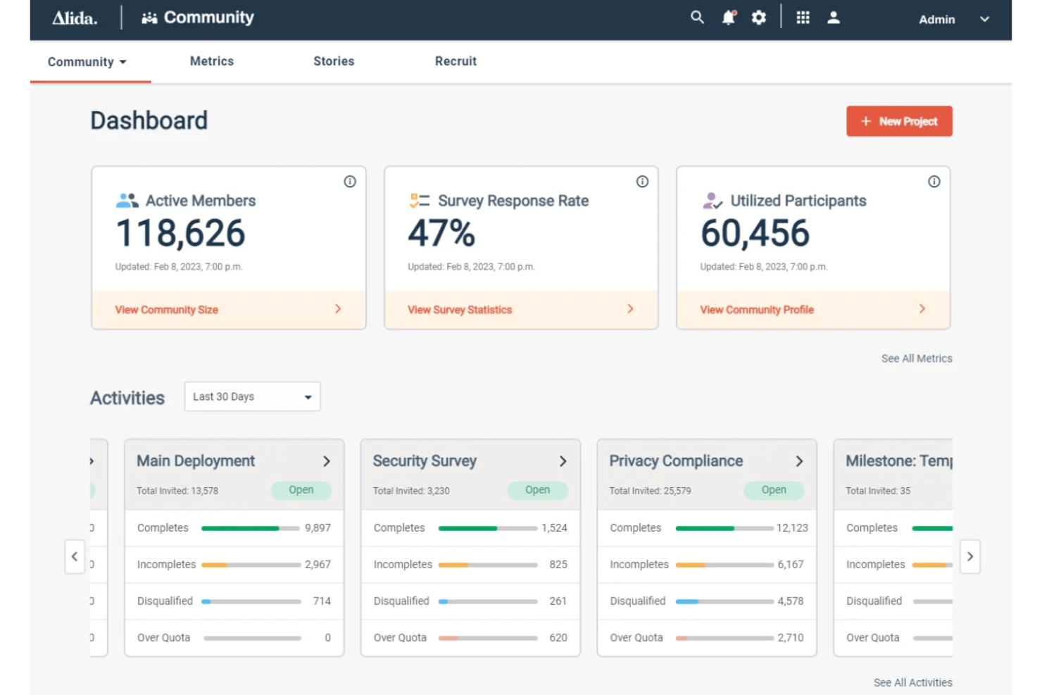Click the app grid icon in the header
This screenshot has width=1042, height=695.
click(803, 17)
